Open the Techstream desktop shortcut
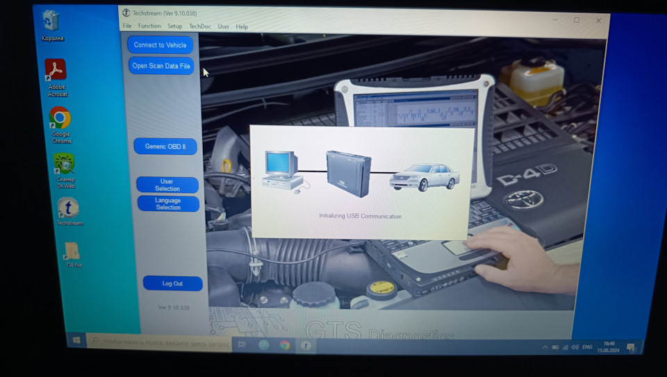 (69, 211)
